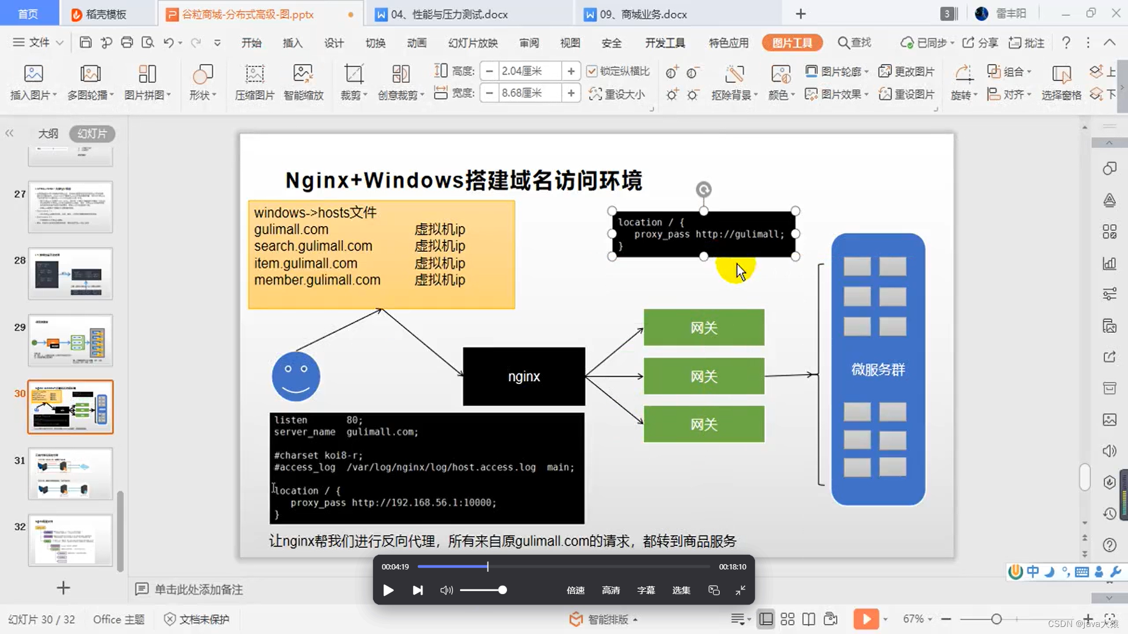Switch to slide sorter view button
1128x634 pixels.
(x=787, y=619)
